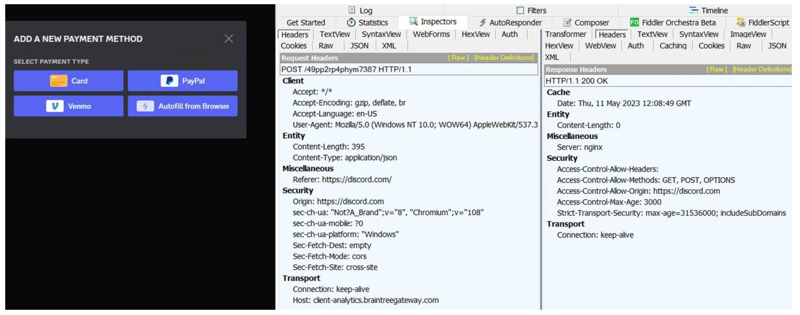Open the AutoResponder tab

(x=510, y=23)
